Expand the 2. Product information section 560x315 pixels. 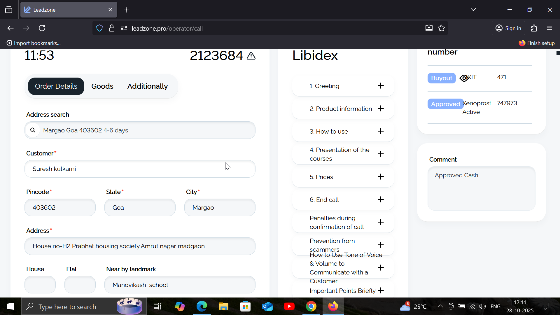click(381, 108)
